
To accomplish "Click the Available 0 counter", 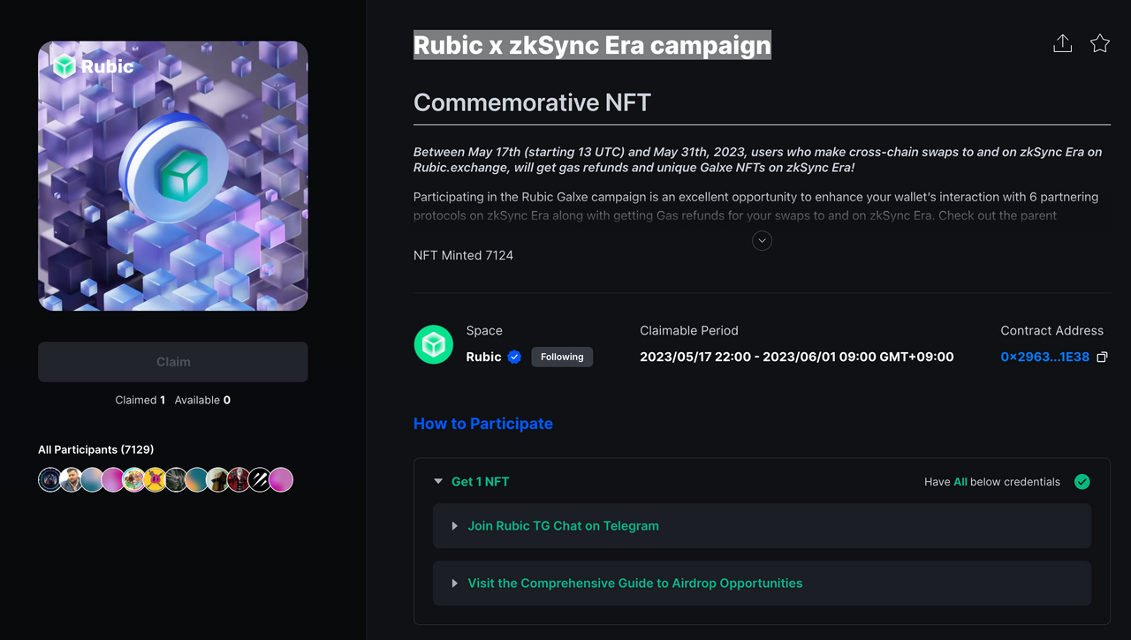I will pyautogui.click(x=202, y=400).
